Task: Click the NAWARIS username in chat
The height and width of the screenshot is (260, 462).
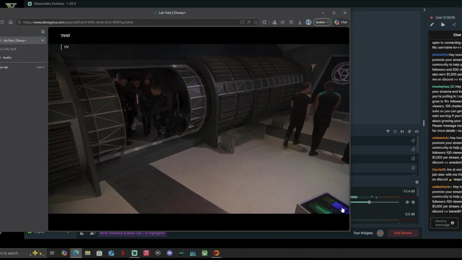Action: click(x=439, y=55)
